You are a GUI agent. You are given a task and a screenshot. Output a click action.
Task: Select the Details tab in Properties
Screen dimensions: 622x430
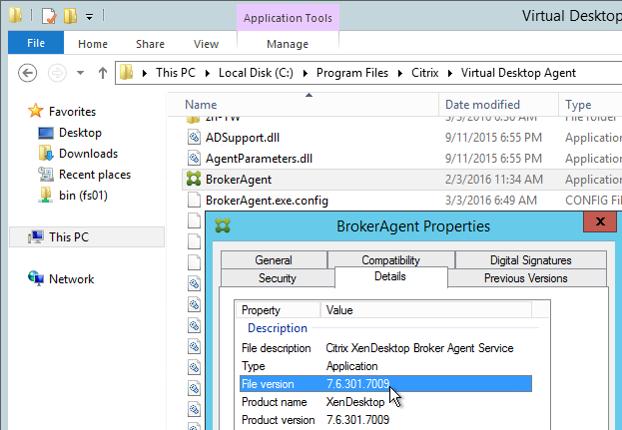390,276
